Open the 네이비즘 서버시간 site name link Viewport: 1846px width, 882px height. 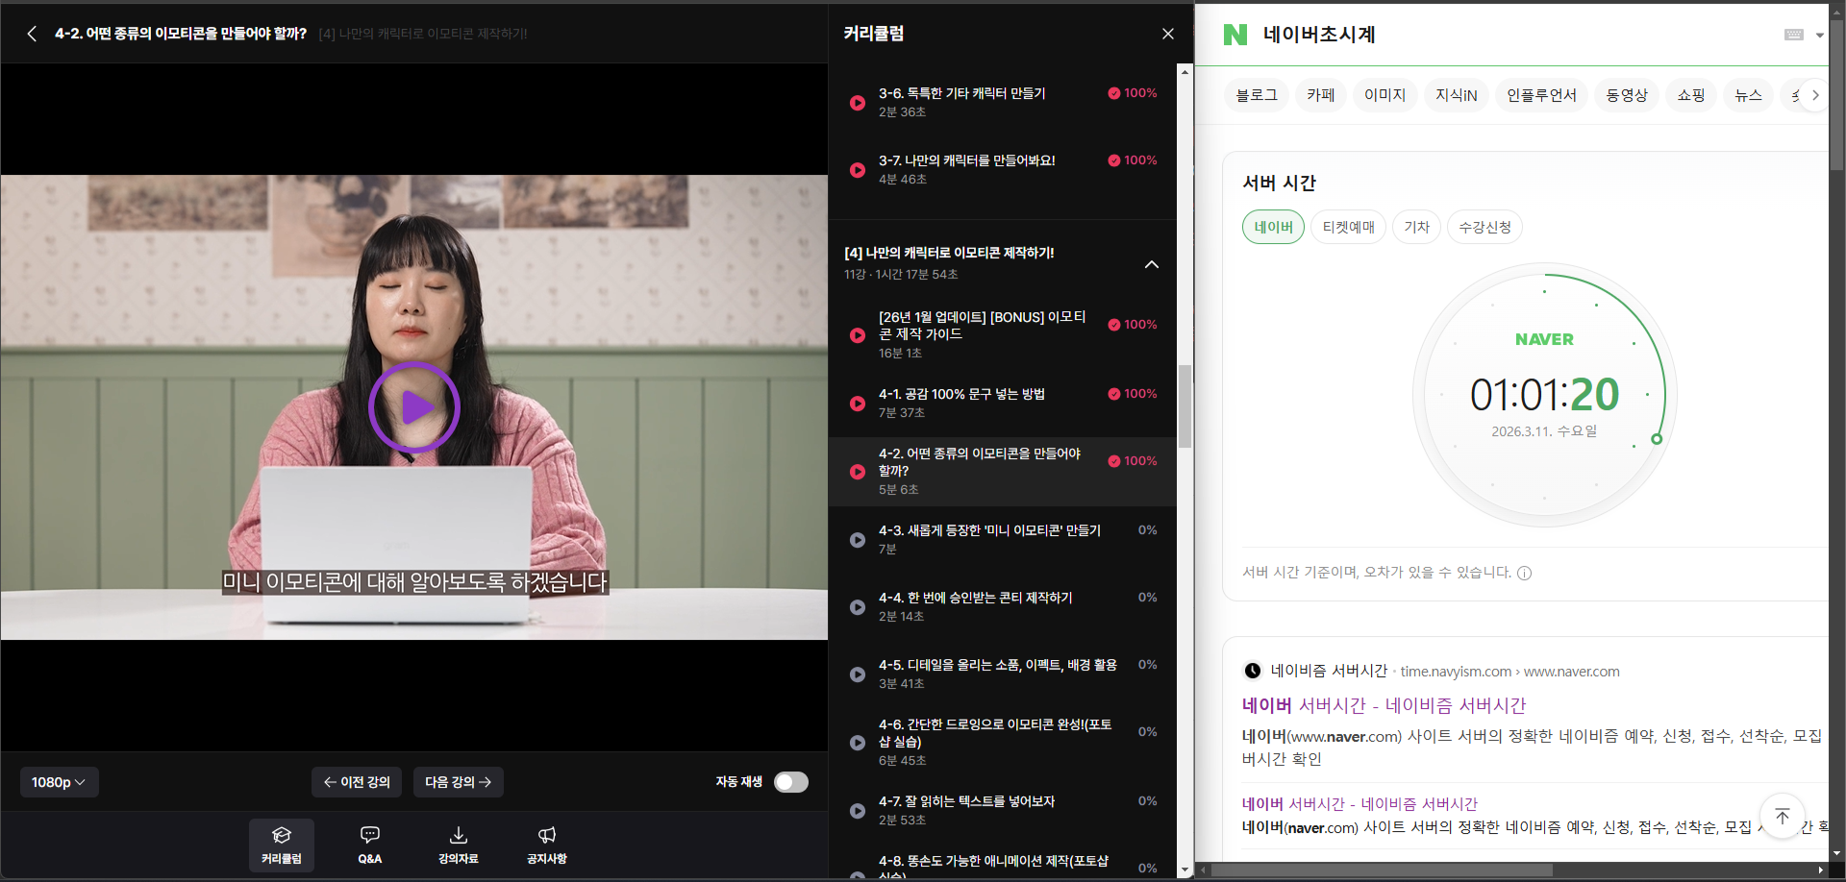coord(1329,671)
